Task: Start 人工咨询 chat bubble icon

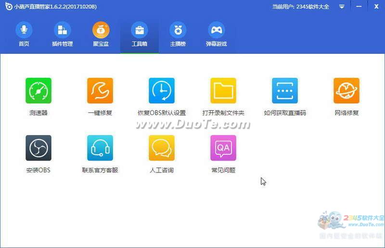Action: pos(161,148)
